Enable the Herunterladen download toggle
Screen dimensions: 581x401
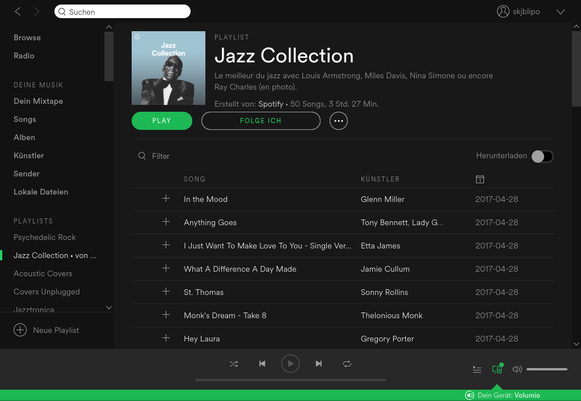(x=542, y=156)
